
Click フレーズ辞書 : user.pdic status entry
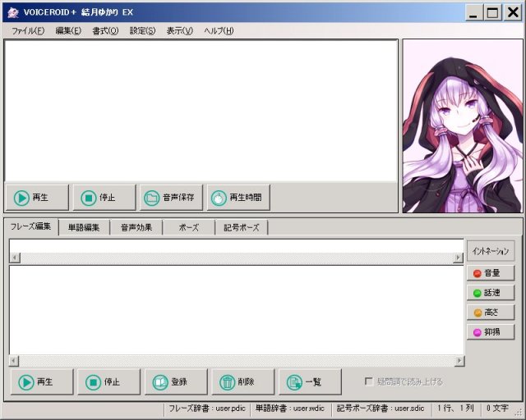207,409
